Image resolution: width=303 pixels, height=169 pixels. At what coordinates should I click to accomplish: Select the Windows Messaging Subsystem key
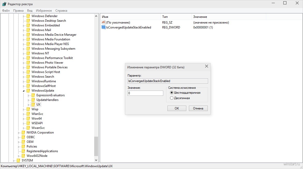click(x=53, y=49)
